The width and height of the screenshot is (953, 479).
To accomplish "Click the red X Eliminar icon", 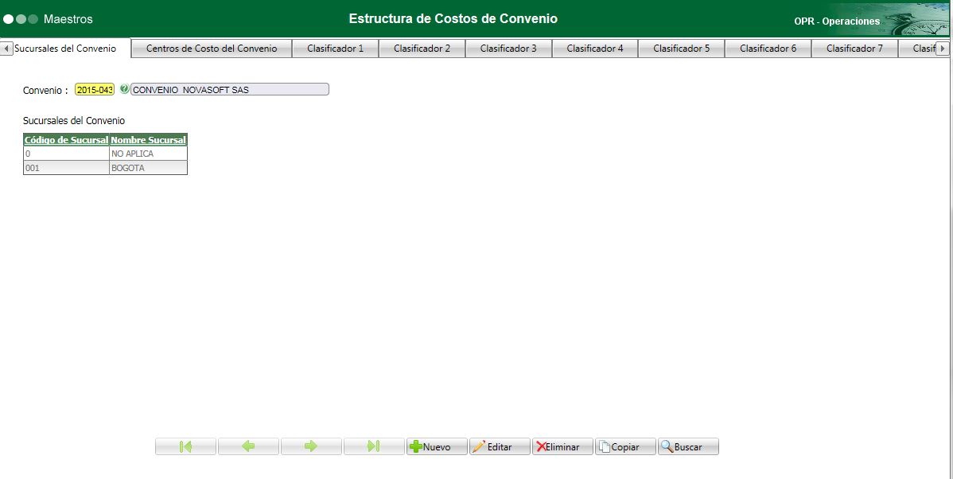I will point(540,446).
